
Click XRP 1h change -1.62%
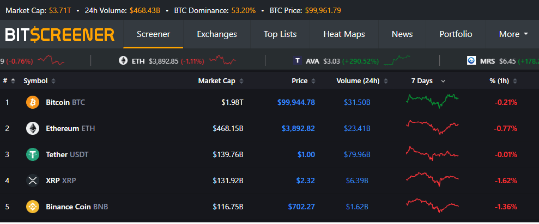[506, 181]
